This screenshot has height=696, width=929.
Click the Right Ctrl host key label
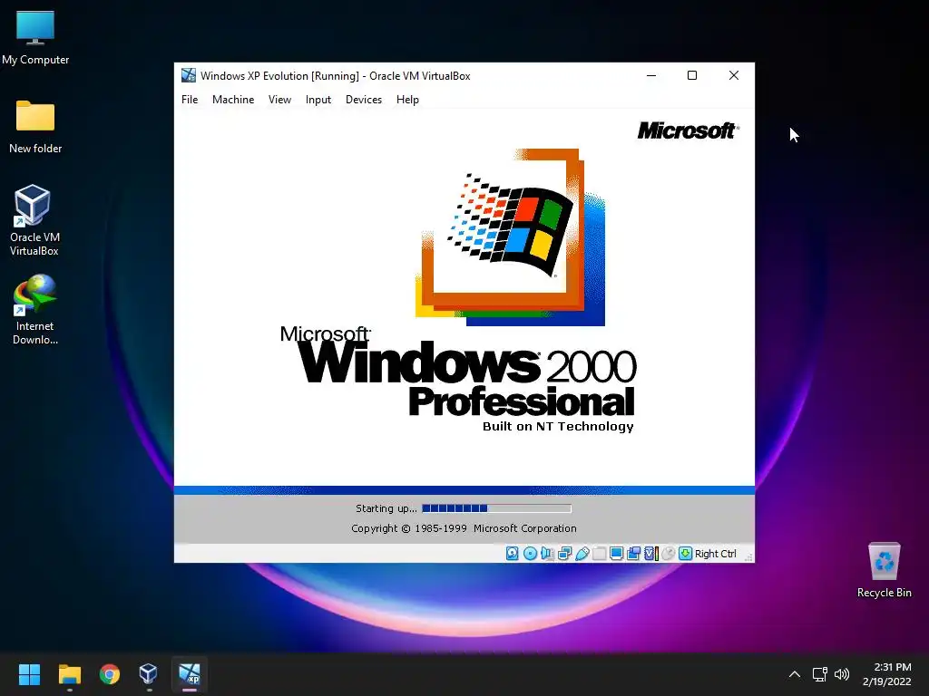pos(715,554)
